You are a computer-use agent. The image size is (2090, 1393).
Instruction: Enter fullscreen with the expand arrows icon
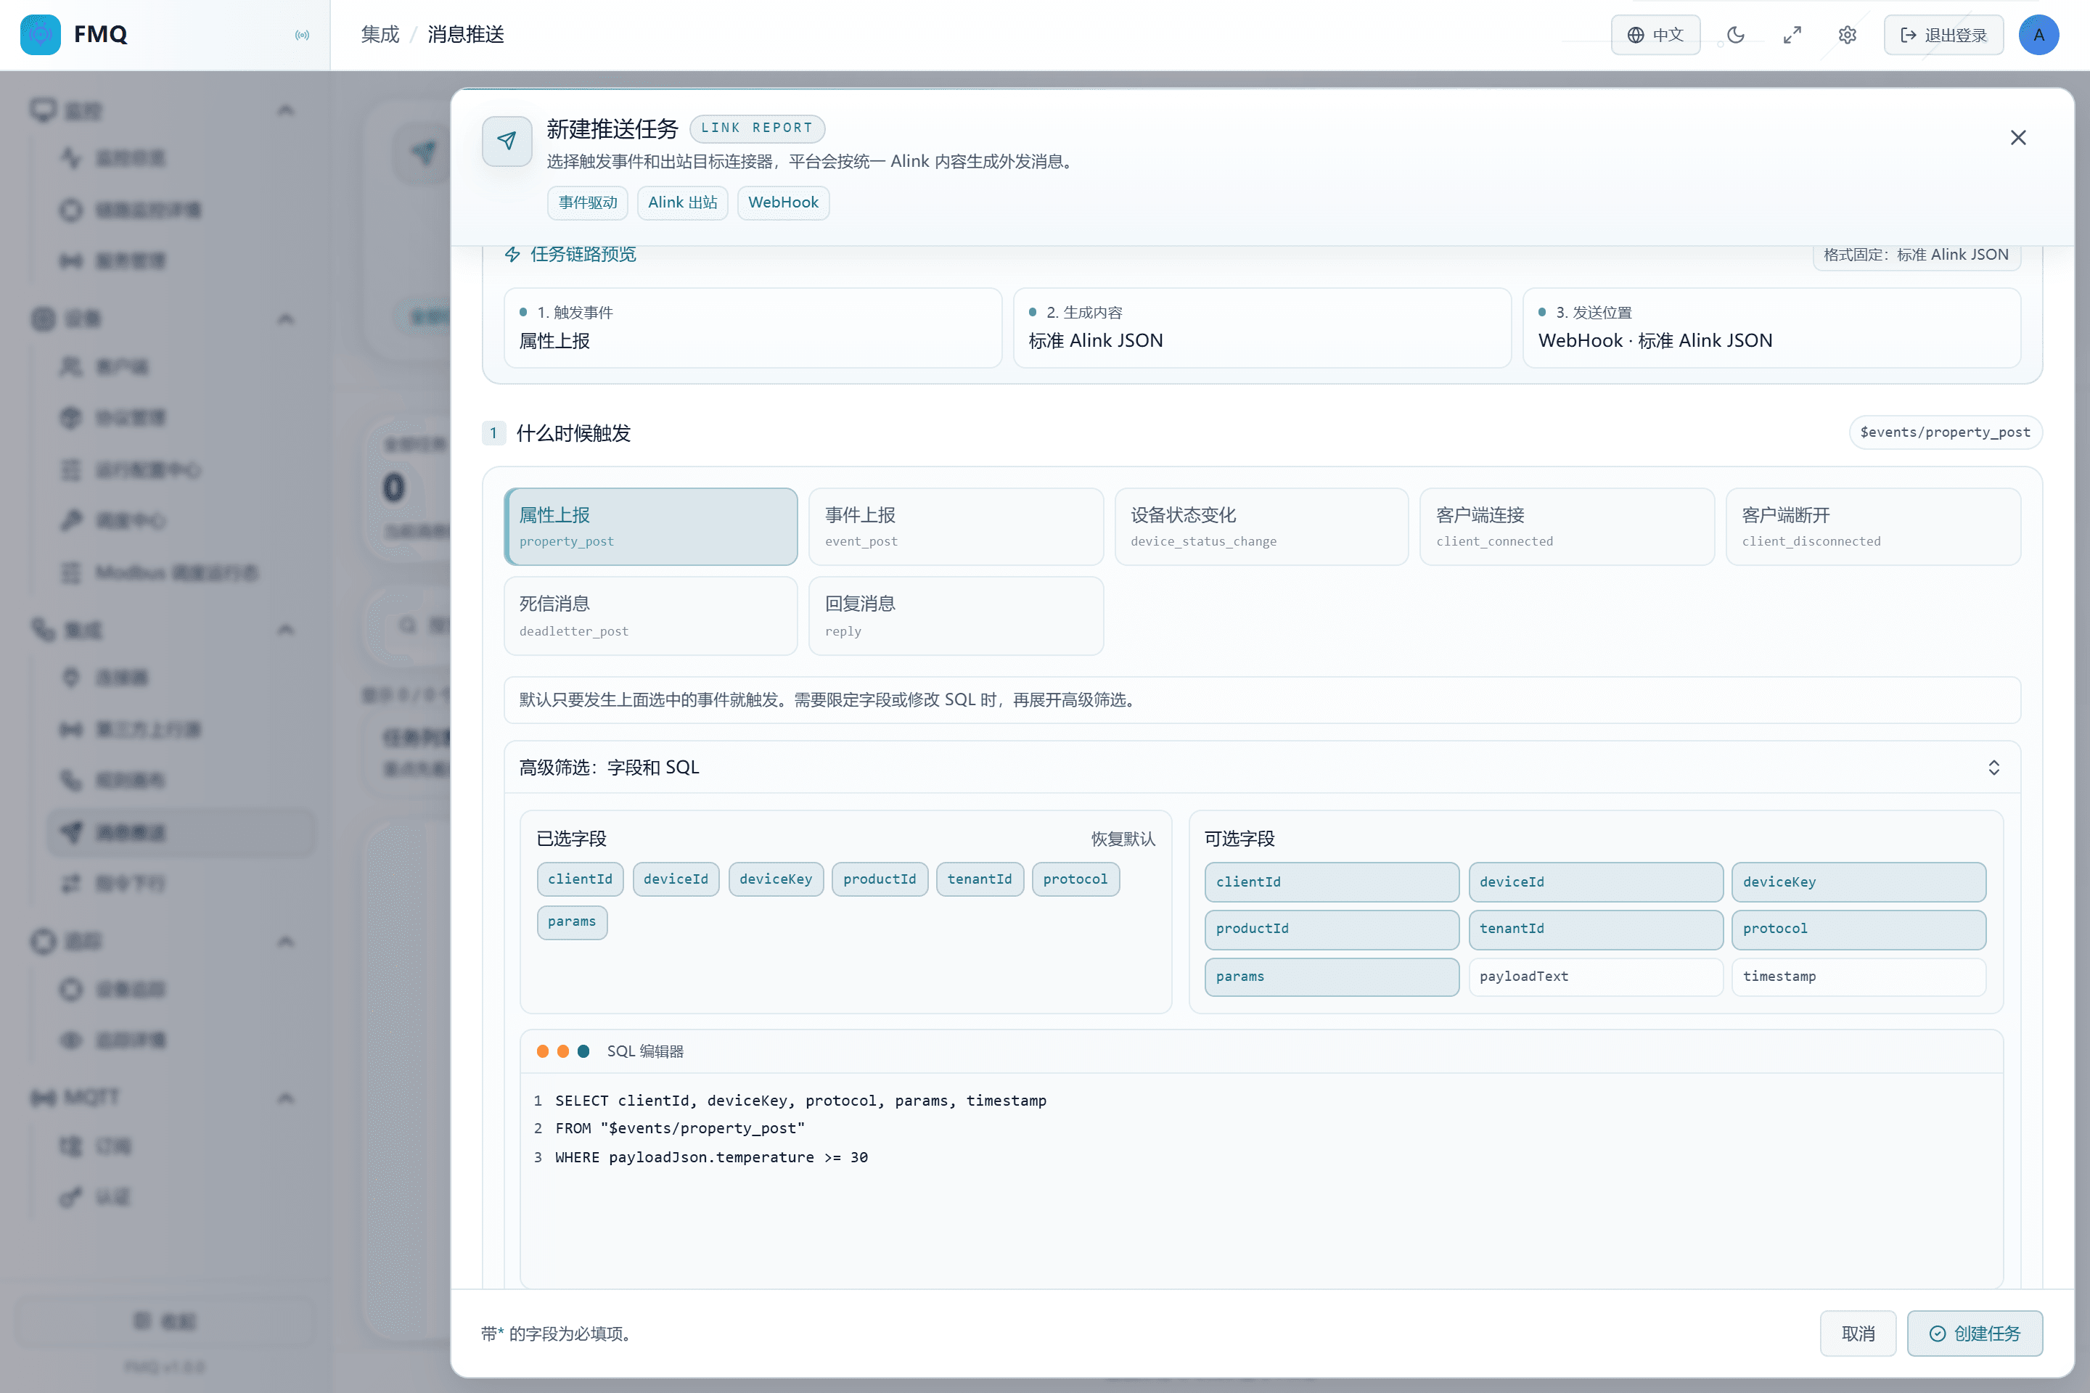(1792, 35)
